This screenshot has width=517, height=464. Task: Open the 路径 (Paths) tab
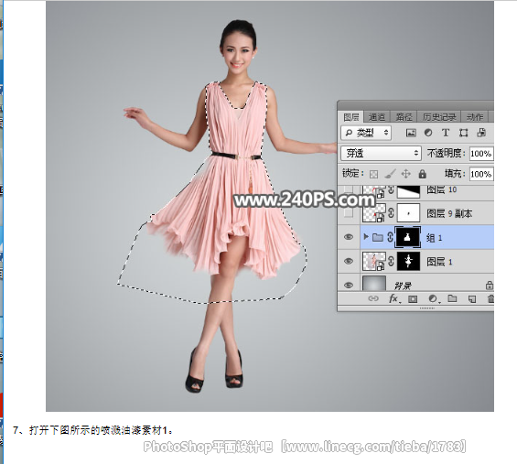(x=404, y=117)
